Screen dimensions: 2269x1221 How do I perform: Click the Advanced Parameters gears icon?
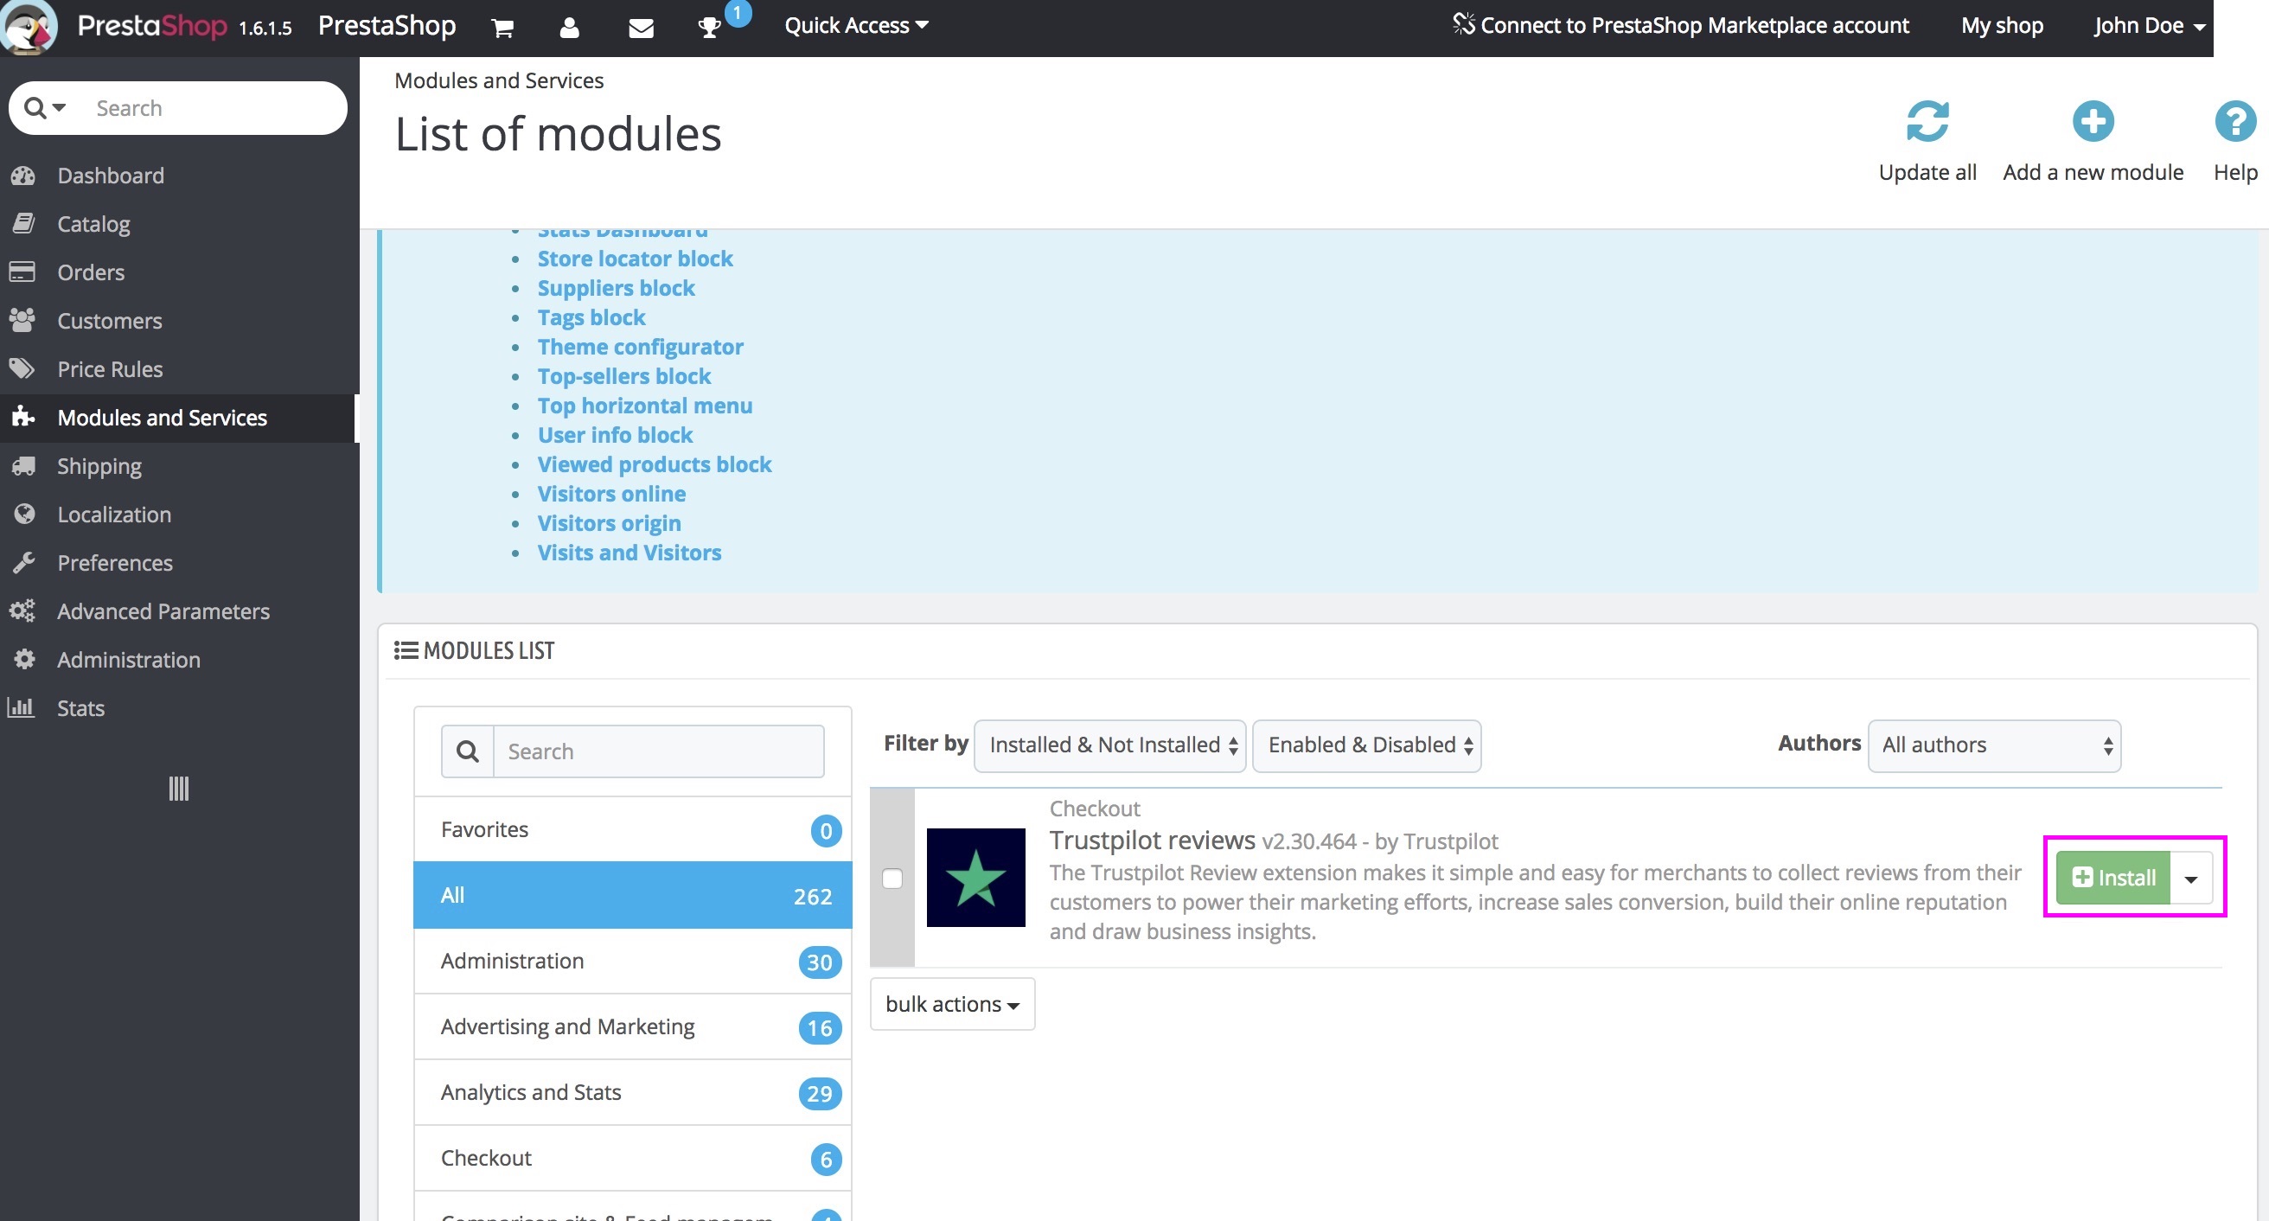(x=22, y=610)
